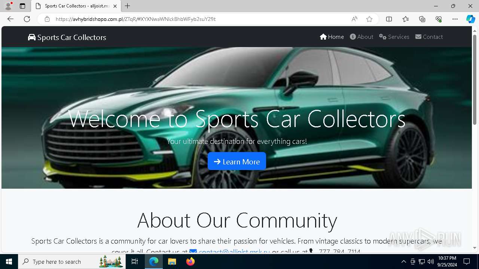The image size is (479, 269).
Task: Open the Contact nav link
Action: tap(429, 37)
